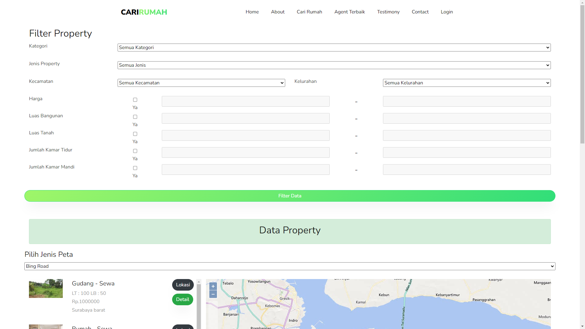Image resolution: width=585 pixels, height=329 pixels.
Task: Click the Gudang - Sewa property thumbnail
Action: [46, 288]
